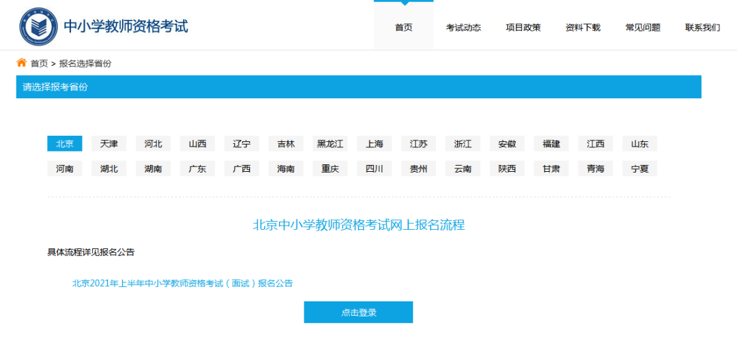Viewport: 737px width, 343px height.
Task: Click the teacher exam site logo
Action: [x=39, y=27]
